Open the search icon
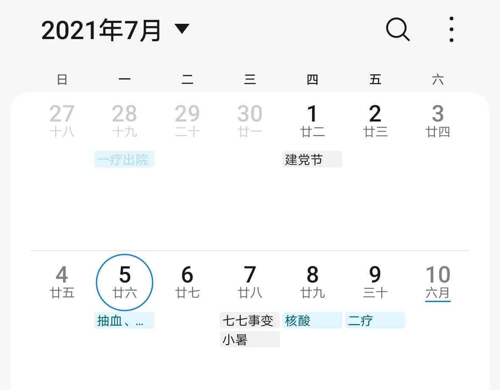Screen dimensions: 500x390 tap(397, 29)
